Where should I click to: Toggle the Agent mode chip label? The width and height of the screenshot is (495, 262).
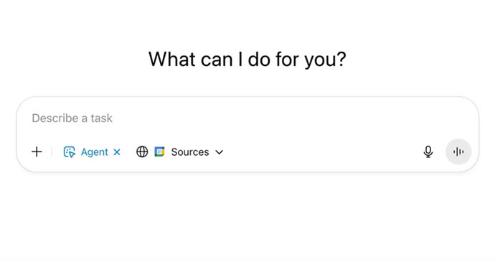(x=95, y=152)
